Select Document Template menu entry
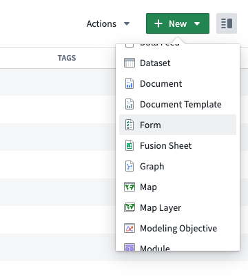 [178, 104]
